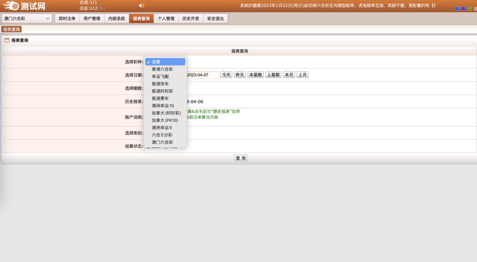Click the end date field 2023-04-07

point(202,75)
